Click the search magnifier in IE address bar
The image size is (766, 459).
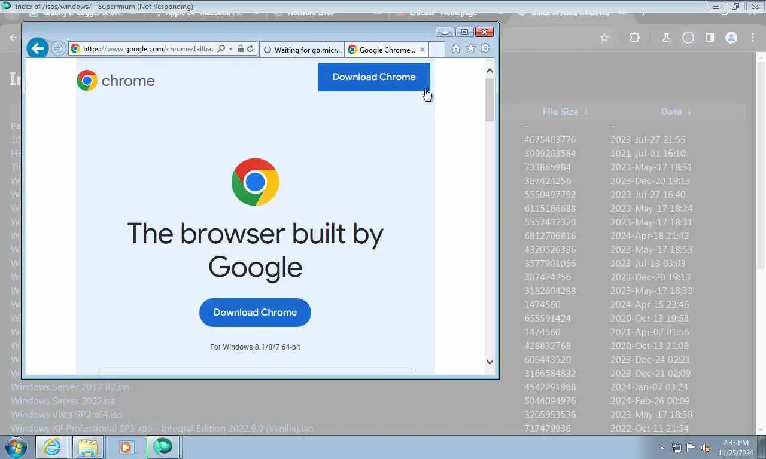[221, 49]
